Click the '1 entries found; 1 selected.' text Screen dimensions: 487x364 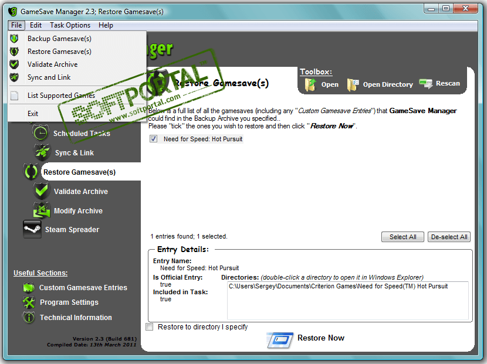pyautogui.click(x=189, y=236)
